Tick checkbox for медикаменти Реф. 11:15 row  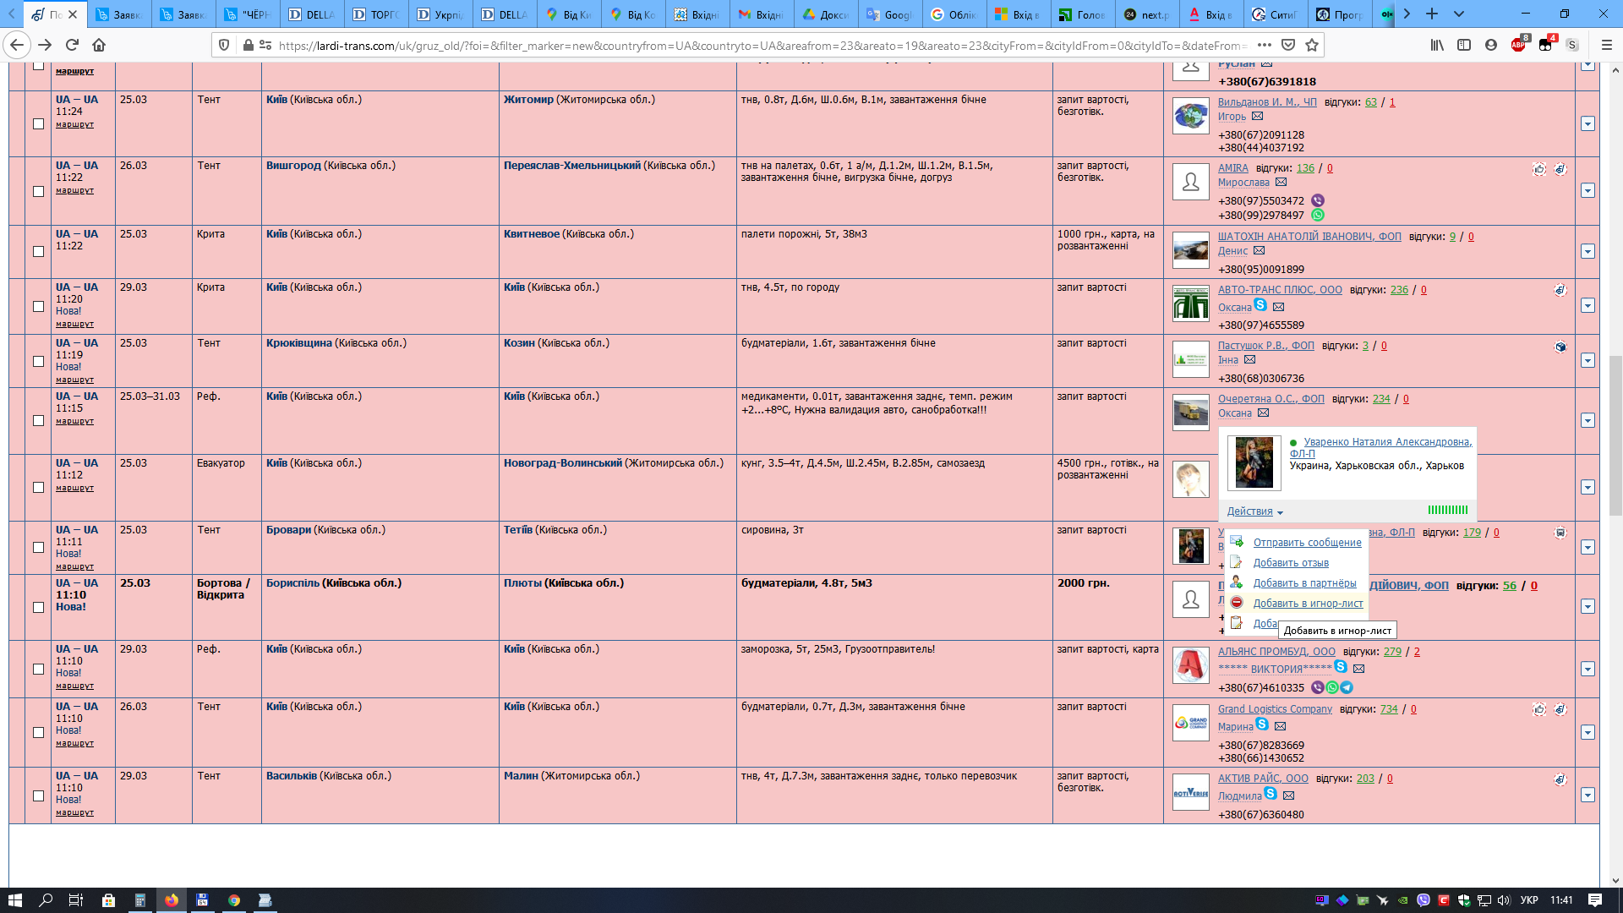point(38,420)
